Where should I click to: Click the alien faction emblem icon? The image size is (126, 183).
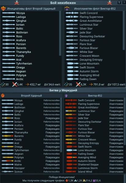point(67,9)
